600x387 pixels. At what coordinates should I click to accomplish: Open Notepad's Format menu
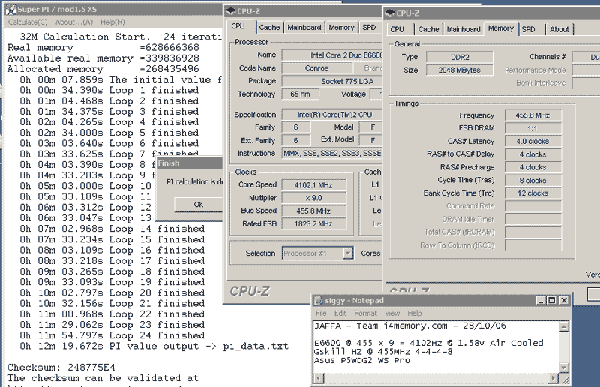point(366,313)
